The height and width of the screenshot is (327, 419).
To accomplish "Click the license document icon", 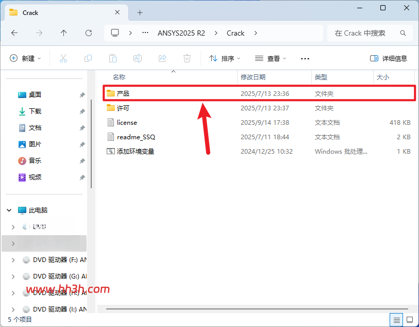I will click(x=111, y=122).
